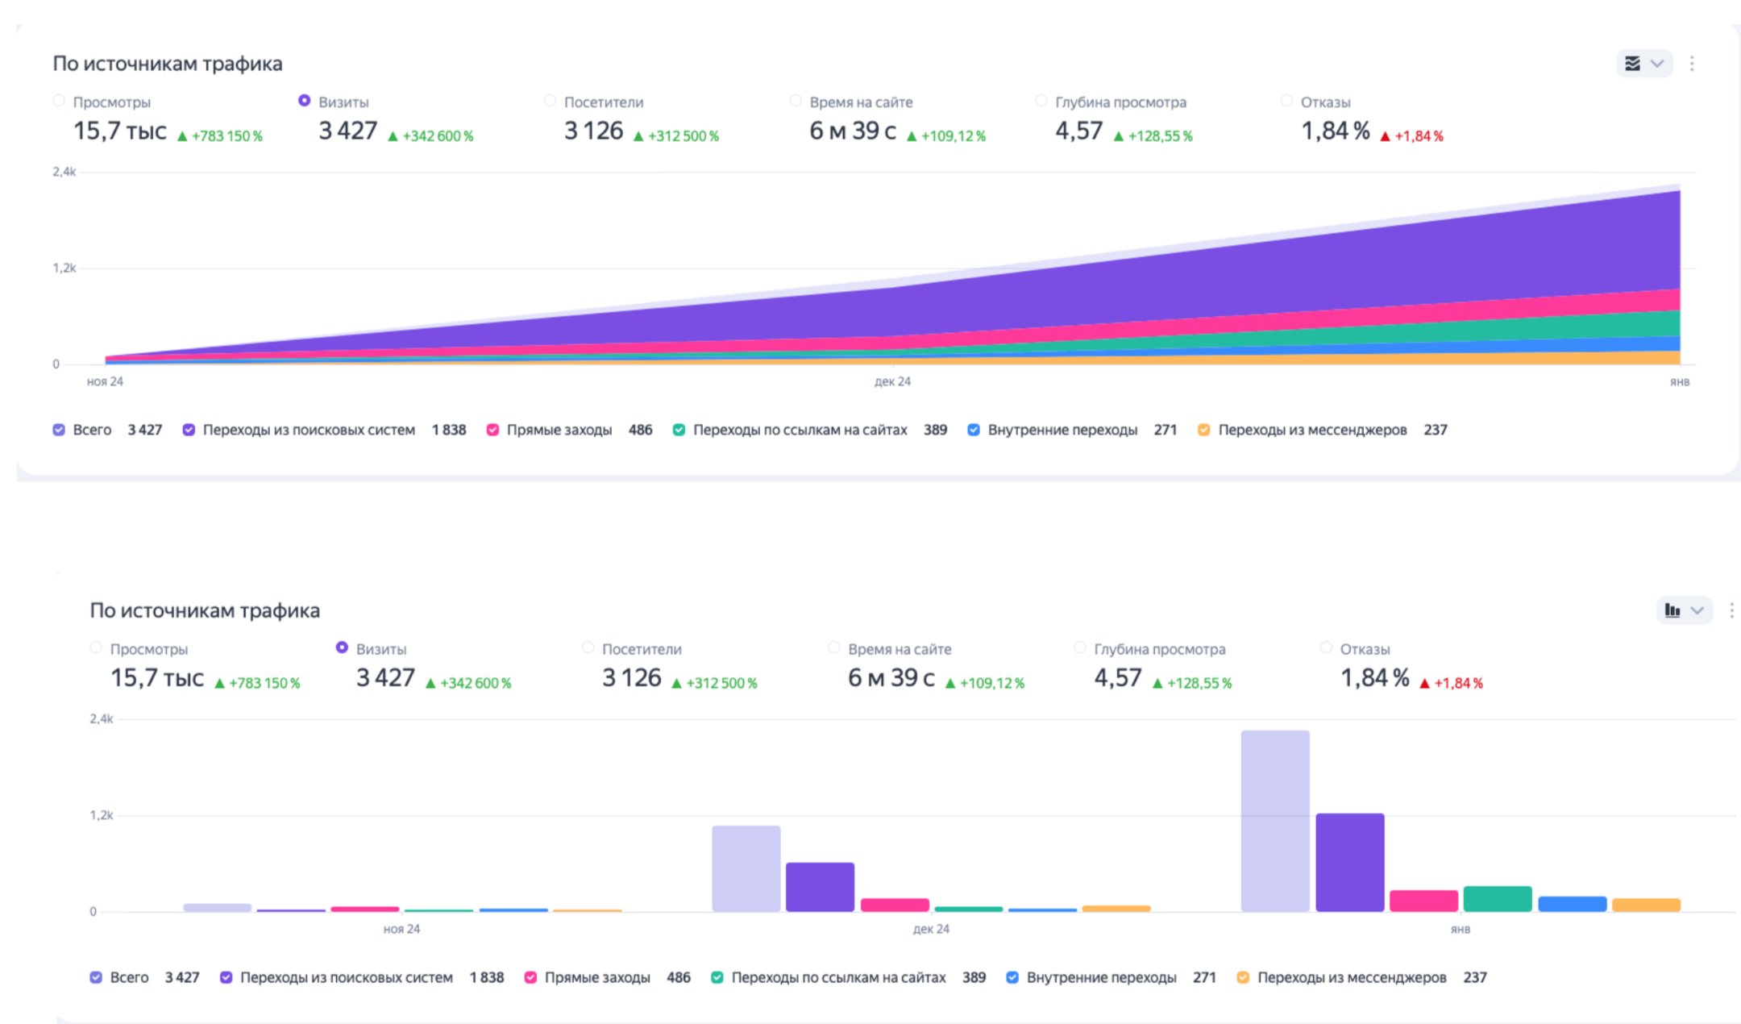1741x1024 pixels.
Task: Select Время на сайте metric in bottom panel
Action: pyautogui.click(x=833, y=647)
